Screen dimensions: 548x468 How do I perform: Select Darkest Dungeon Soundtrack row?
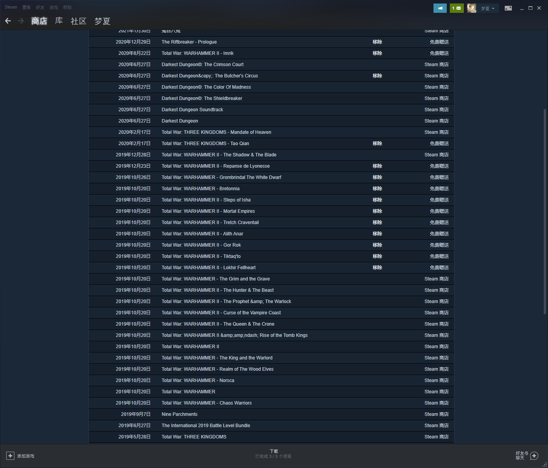click(271, 110)
